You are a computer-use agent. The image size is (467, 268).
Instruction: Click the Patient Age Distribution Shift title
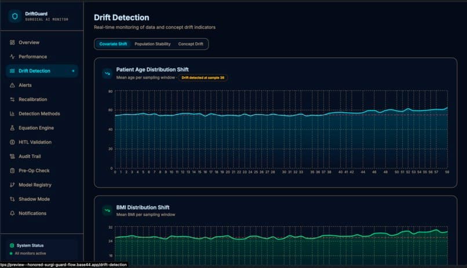[x=152, y=69]
